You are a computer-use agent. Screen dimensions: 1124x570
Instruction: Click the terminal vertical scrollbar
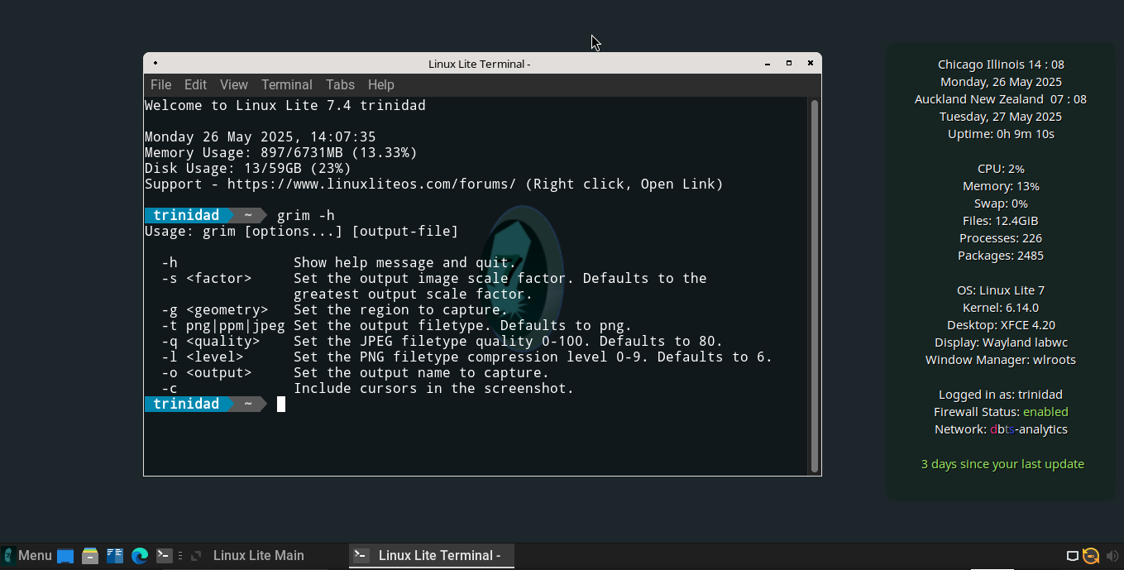[815, 285]
